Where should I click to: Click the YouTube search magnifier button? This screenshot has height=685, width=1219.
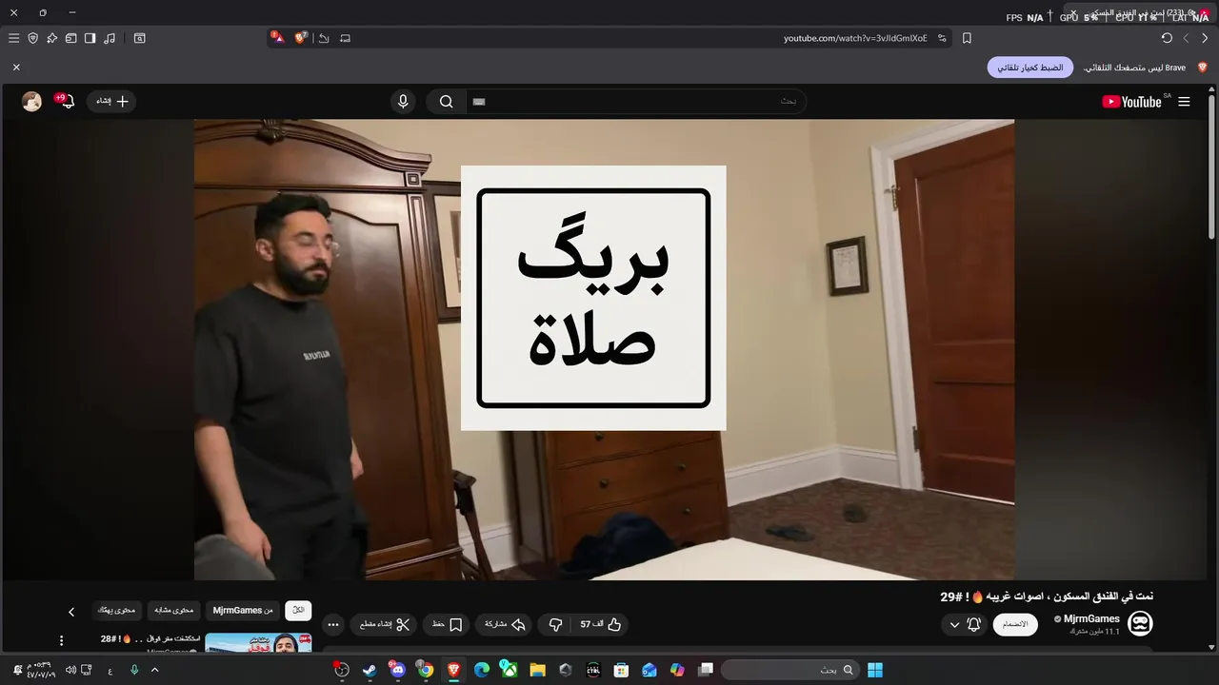pos(446,102)
